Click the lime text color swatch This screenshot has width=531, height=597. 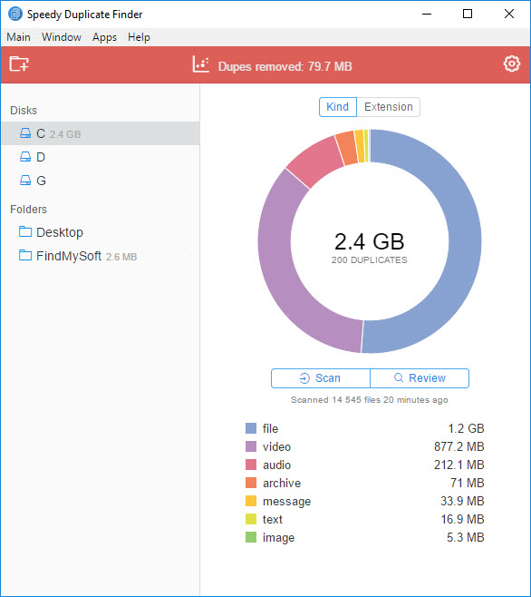click(x=251, y=519)
